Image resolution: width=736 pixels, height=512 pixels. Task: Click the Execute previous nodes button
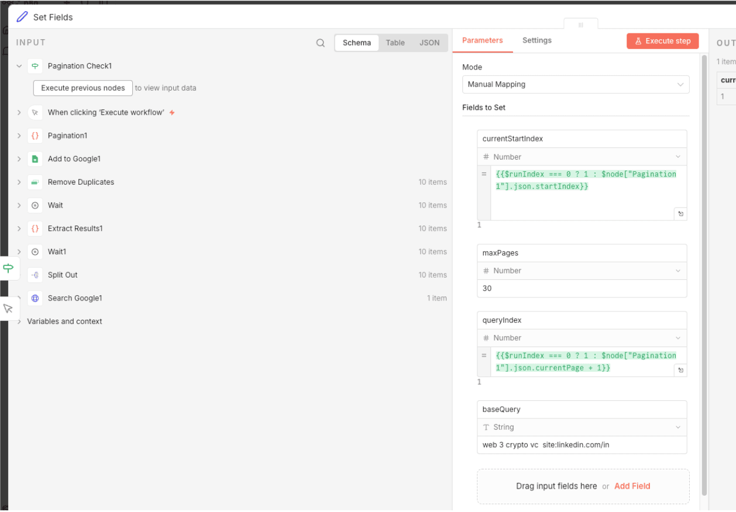pos(83,88)
